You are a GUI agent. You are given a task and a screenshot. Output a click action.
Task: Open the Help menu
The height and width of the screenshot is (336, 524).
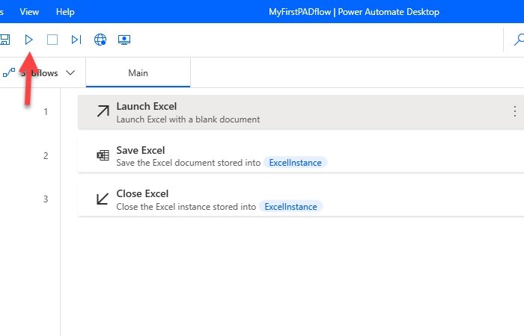coord(65,12)
